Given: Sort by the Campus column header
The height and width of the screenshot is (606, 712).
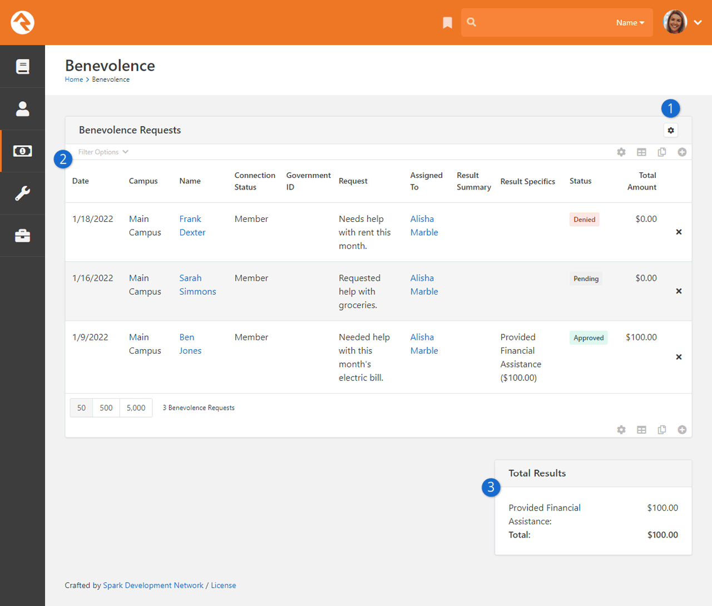Looking at the screenshot, I should coord(144,181).
